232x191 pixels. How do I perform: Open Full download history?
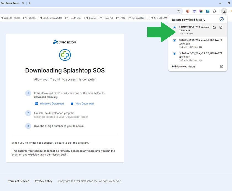tap(184, 66)
